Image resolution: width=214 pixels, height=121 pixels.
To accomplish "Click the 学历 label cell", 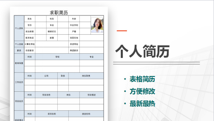I will pos(30,25).
